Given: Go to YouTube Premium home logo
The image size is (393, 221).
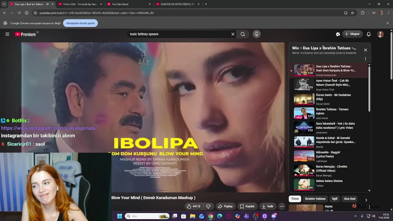Looking at the screenshot, I should 27,34.
